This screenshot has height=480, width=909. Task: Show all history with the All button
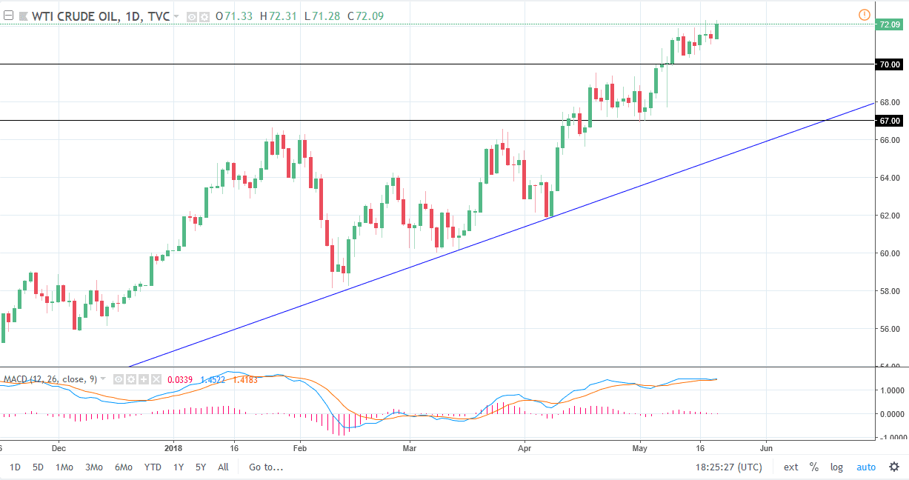coord(223,467)
